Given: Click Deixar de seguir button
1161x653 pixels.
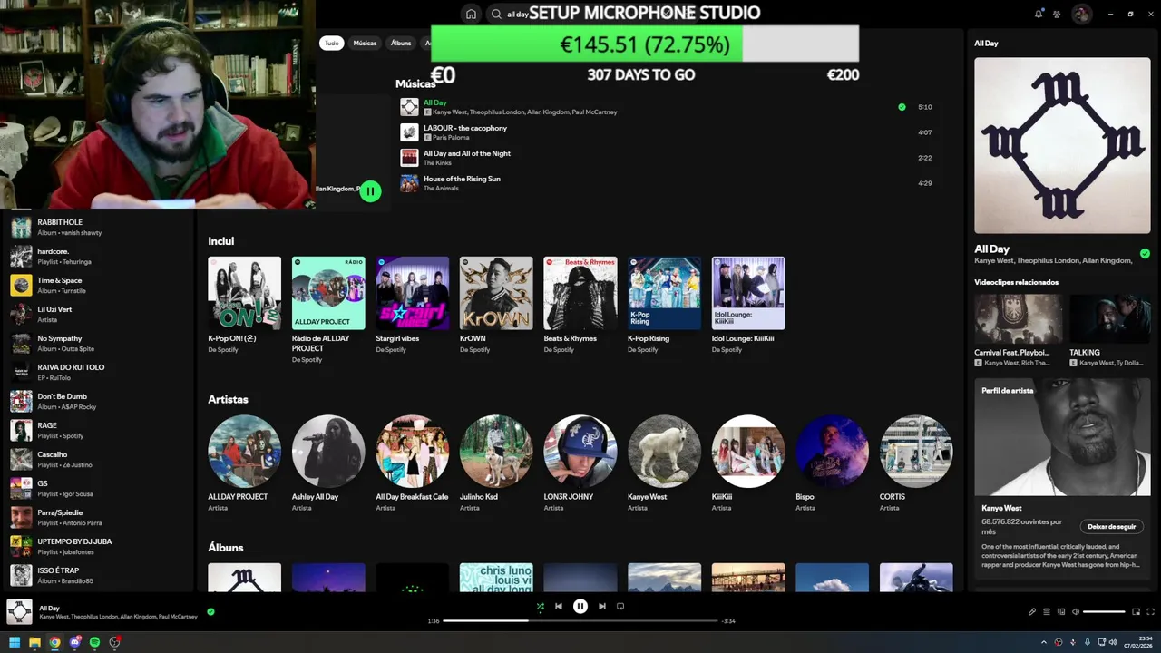Looking at the screenshot, I should tap(1112, 526).
